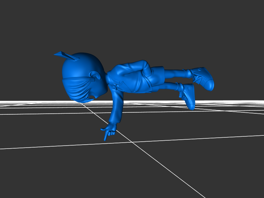Click the grid line intersection below the hand
The width and height of the screenshot is (264, 198).
(x=133, y=142)
